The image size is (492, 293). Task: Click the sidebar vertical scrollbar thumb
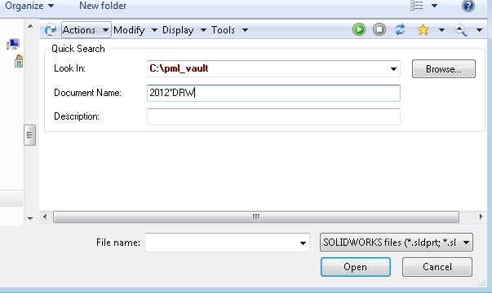pos(30,135)
